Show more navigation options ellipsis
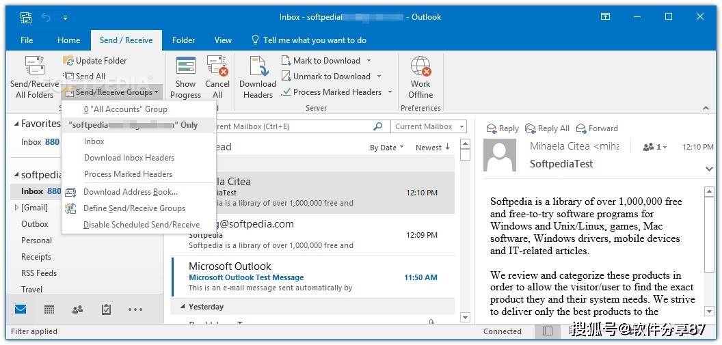Viewport: 722px width, 345px height. (x=135, y=309)
